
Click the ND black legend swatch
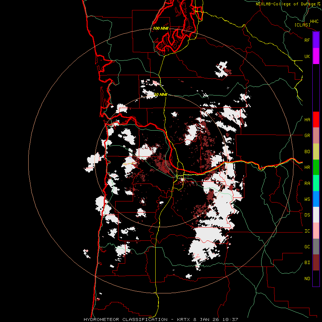click(x=316, y=278)
